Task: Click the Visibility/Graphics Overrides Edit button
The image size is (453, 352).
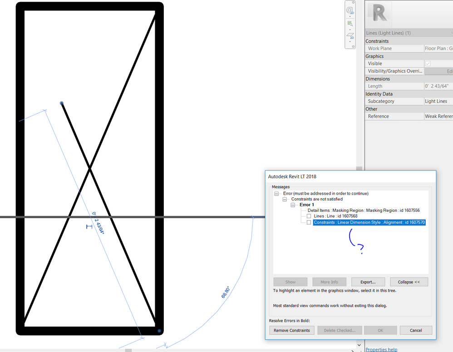Action: pyautogui.click(x=438, y=71)
